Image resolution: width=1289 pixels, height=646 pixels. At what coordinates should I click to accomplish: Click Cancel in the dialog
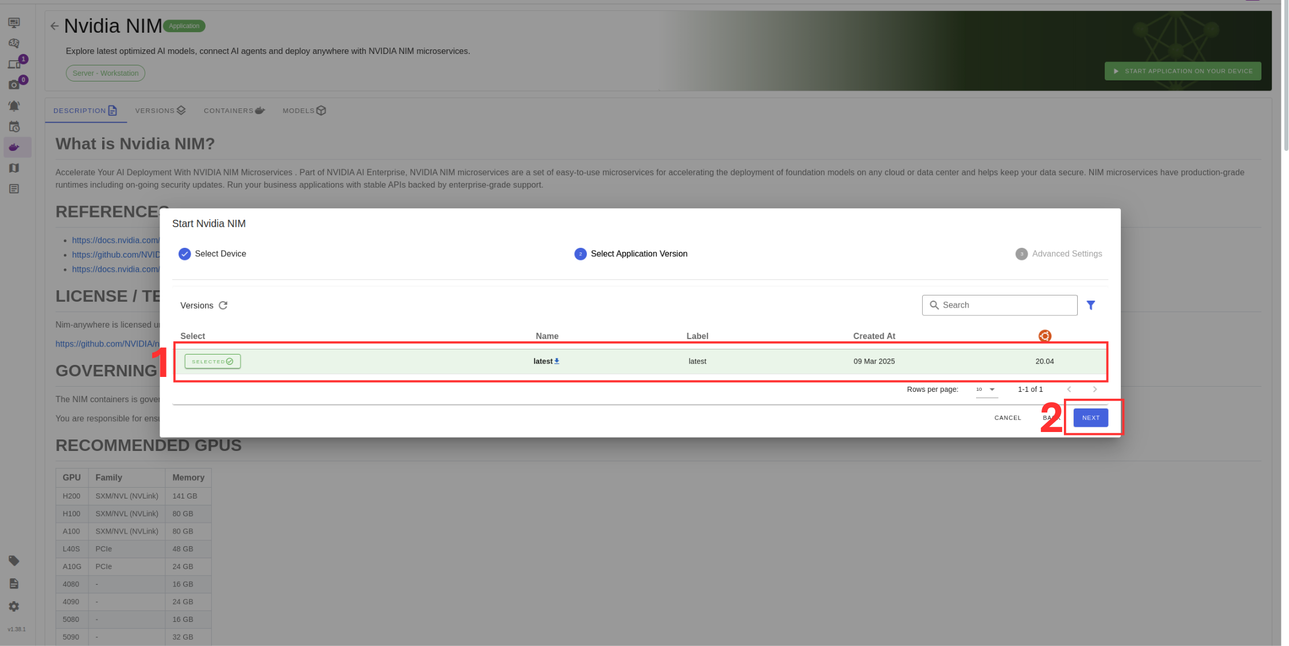(1008, 418)
